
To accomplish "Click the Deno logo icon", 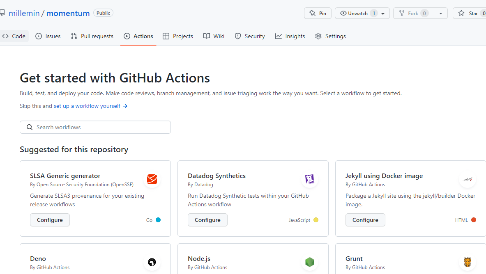I will pos(152,262).
